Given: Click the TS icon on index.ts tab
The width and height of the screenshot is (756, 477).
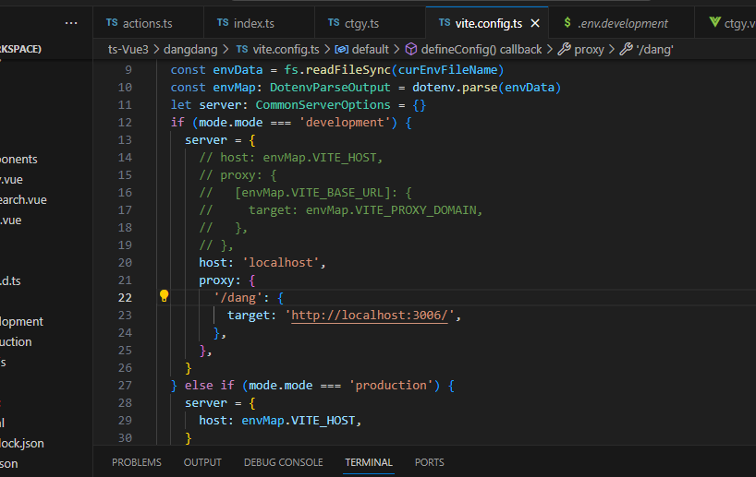Looking at the screenshot, I should point(223,23).
